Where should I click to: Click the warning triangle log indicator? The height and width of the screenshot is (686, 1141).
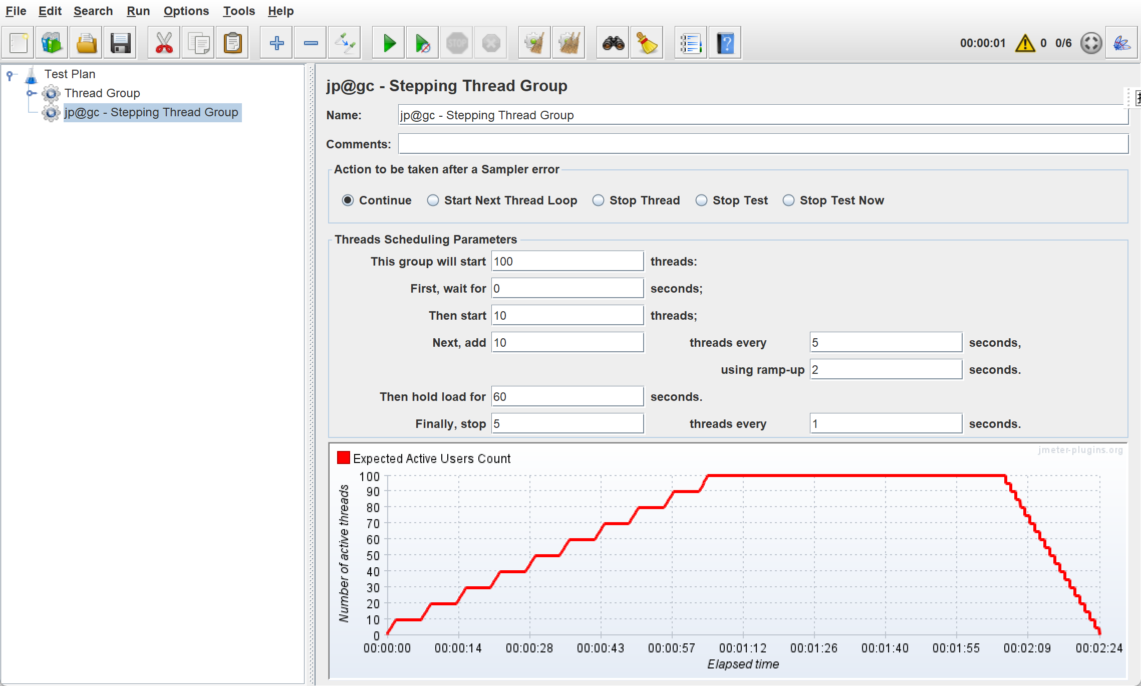point(1025,44)
